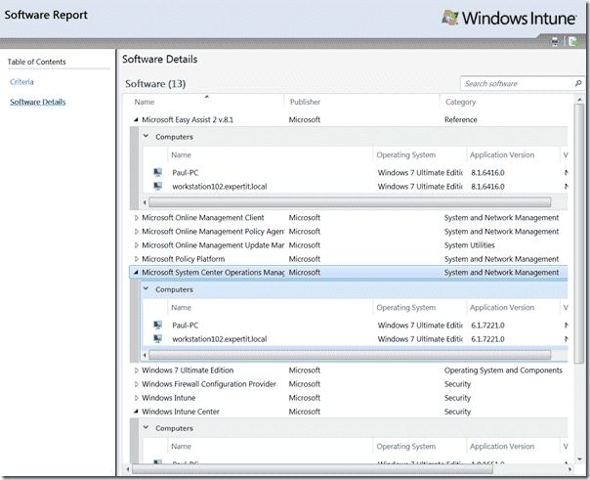Expand Microsoft Online Management Update Manager row
Screen dimensions: 590x480
click(x=136, y=245)
